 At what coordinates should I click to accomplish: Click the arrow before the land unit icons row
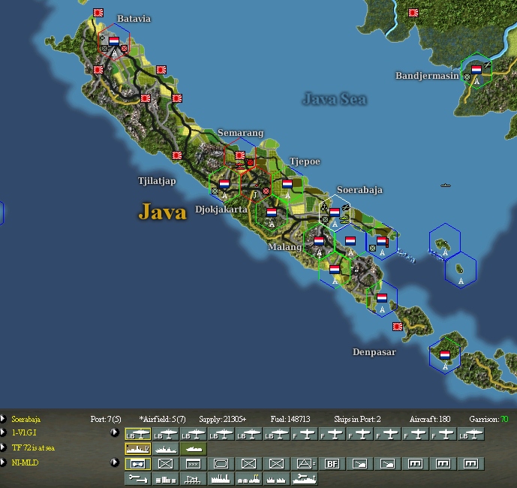[x=114, y=462]
